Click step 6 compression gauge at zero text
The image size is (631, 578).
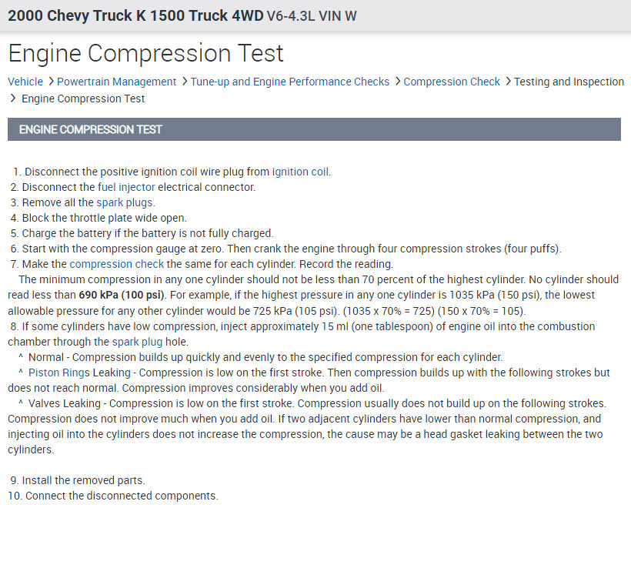click(x=292, y=249)
